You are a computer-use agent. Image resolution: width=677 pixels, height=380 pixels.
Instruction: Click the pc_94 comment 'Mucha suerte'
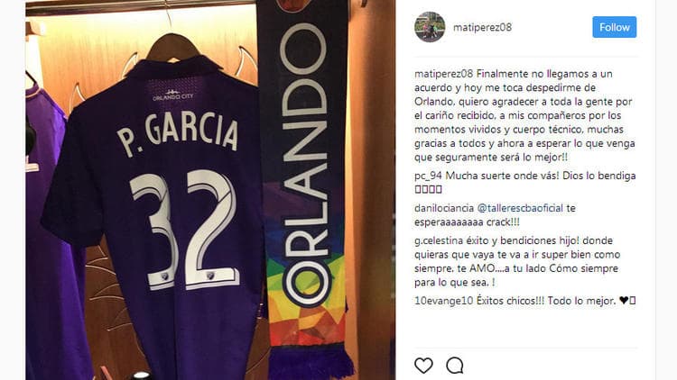[x=540, y=176]
